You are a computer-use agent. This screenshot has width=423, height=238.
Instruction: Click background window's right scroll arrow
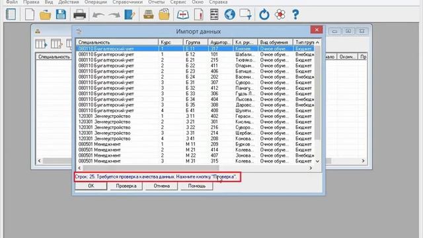click(363, 161)
